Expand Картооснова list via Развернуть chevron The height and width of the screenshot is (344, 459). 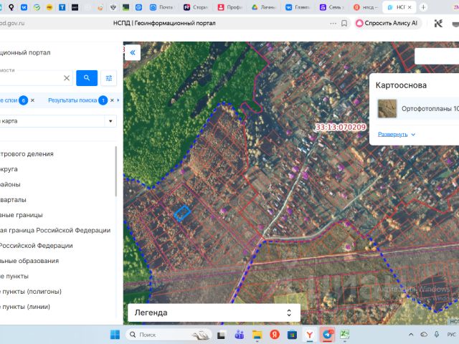413,135
